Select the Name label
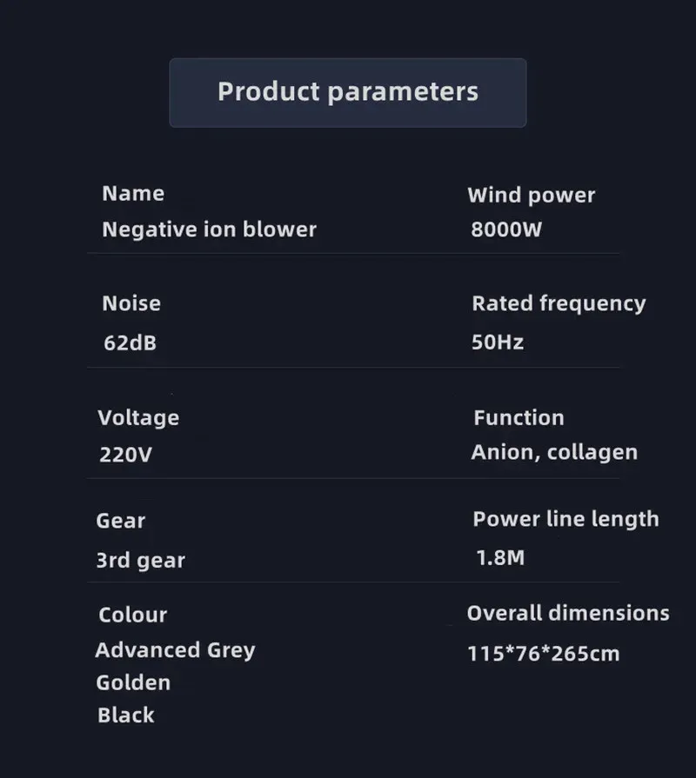This screenshot has height=778, width=696. point(133,194)
